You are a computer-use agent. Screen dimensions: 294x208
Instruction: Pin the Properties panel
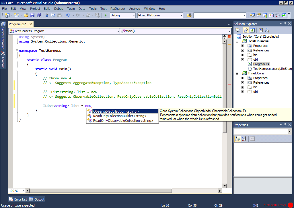point(285,125)
